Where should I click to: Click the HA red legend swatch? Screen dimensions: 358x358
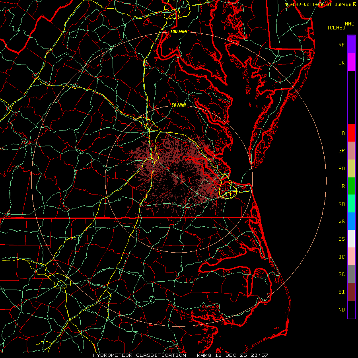pyautogui.click(x=351, y=133)
